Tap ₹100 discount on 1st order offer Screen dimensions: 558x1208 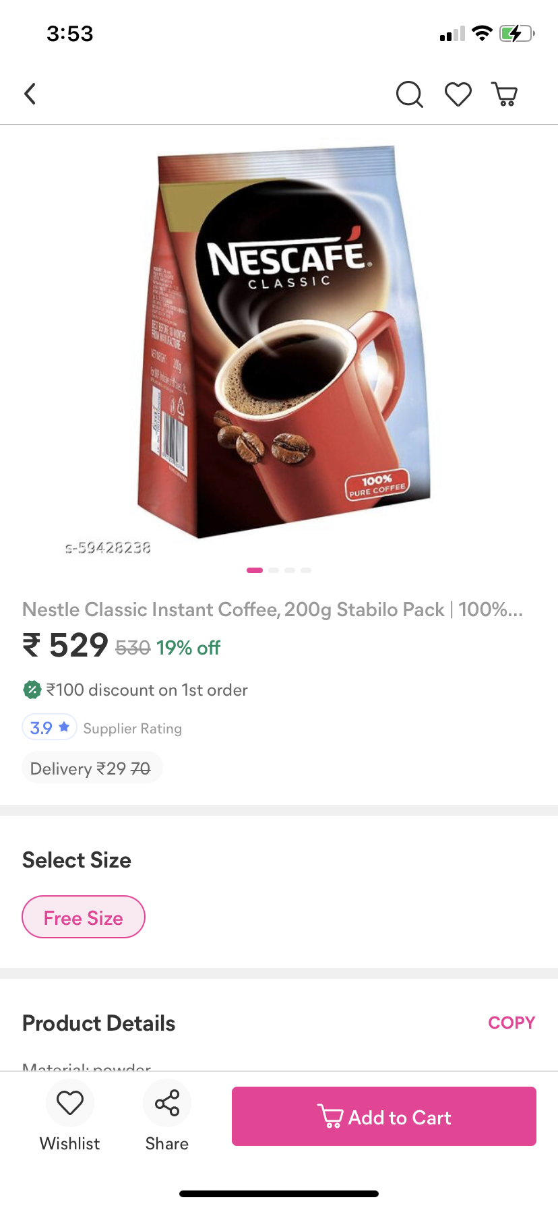click(x=147, y=690)
